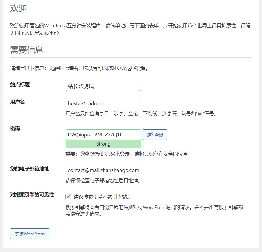Click the 请仔细检查电子邮箱地址 hint text
The height and width of the screenshot is (252, 262).
[103, 181]
